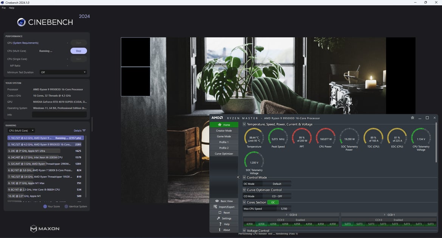Click Reset in the Ryzen Master sidebar
Screen dimensions: 442x238
[224, 213]
